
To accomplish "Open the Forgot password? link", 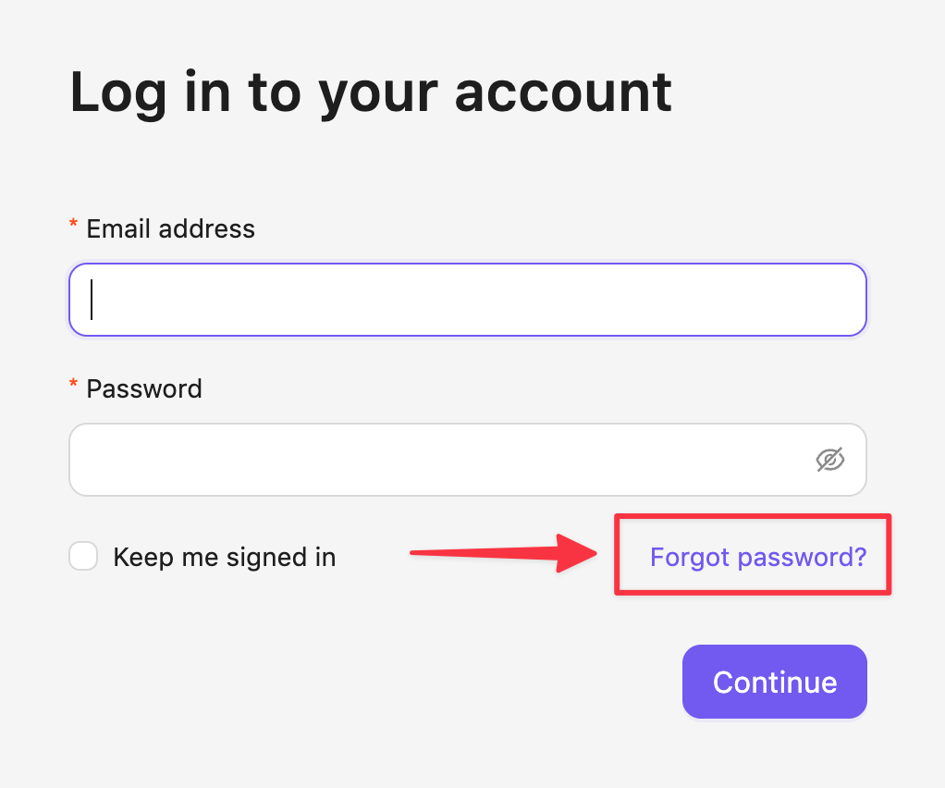I will point(758,557).
